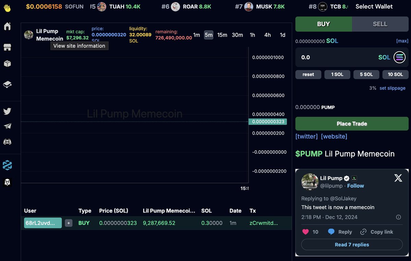Click the cube box sidebar icon
The height and width of the screenshot is (261, 411).
(7, 64)
